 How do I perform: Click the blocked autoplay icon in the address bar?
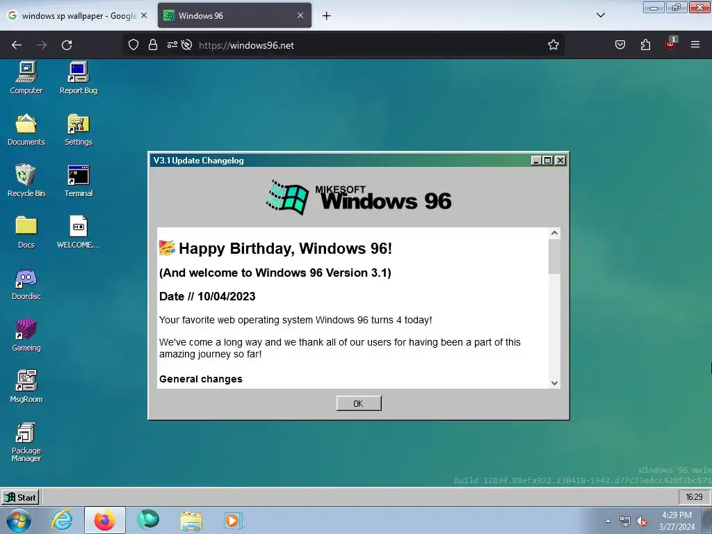[x=186, y=45]
